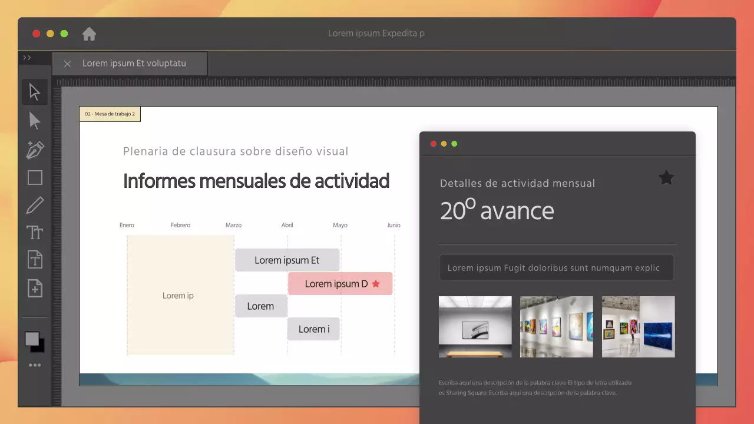Click the Home icon in the title bar

(x=88, y=34)
